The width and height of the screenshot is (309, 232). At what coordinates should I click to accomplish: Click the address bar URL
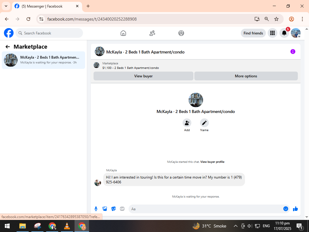pos(92,19)
